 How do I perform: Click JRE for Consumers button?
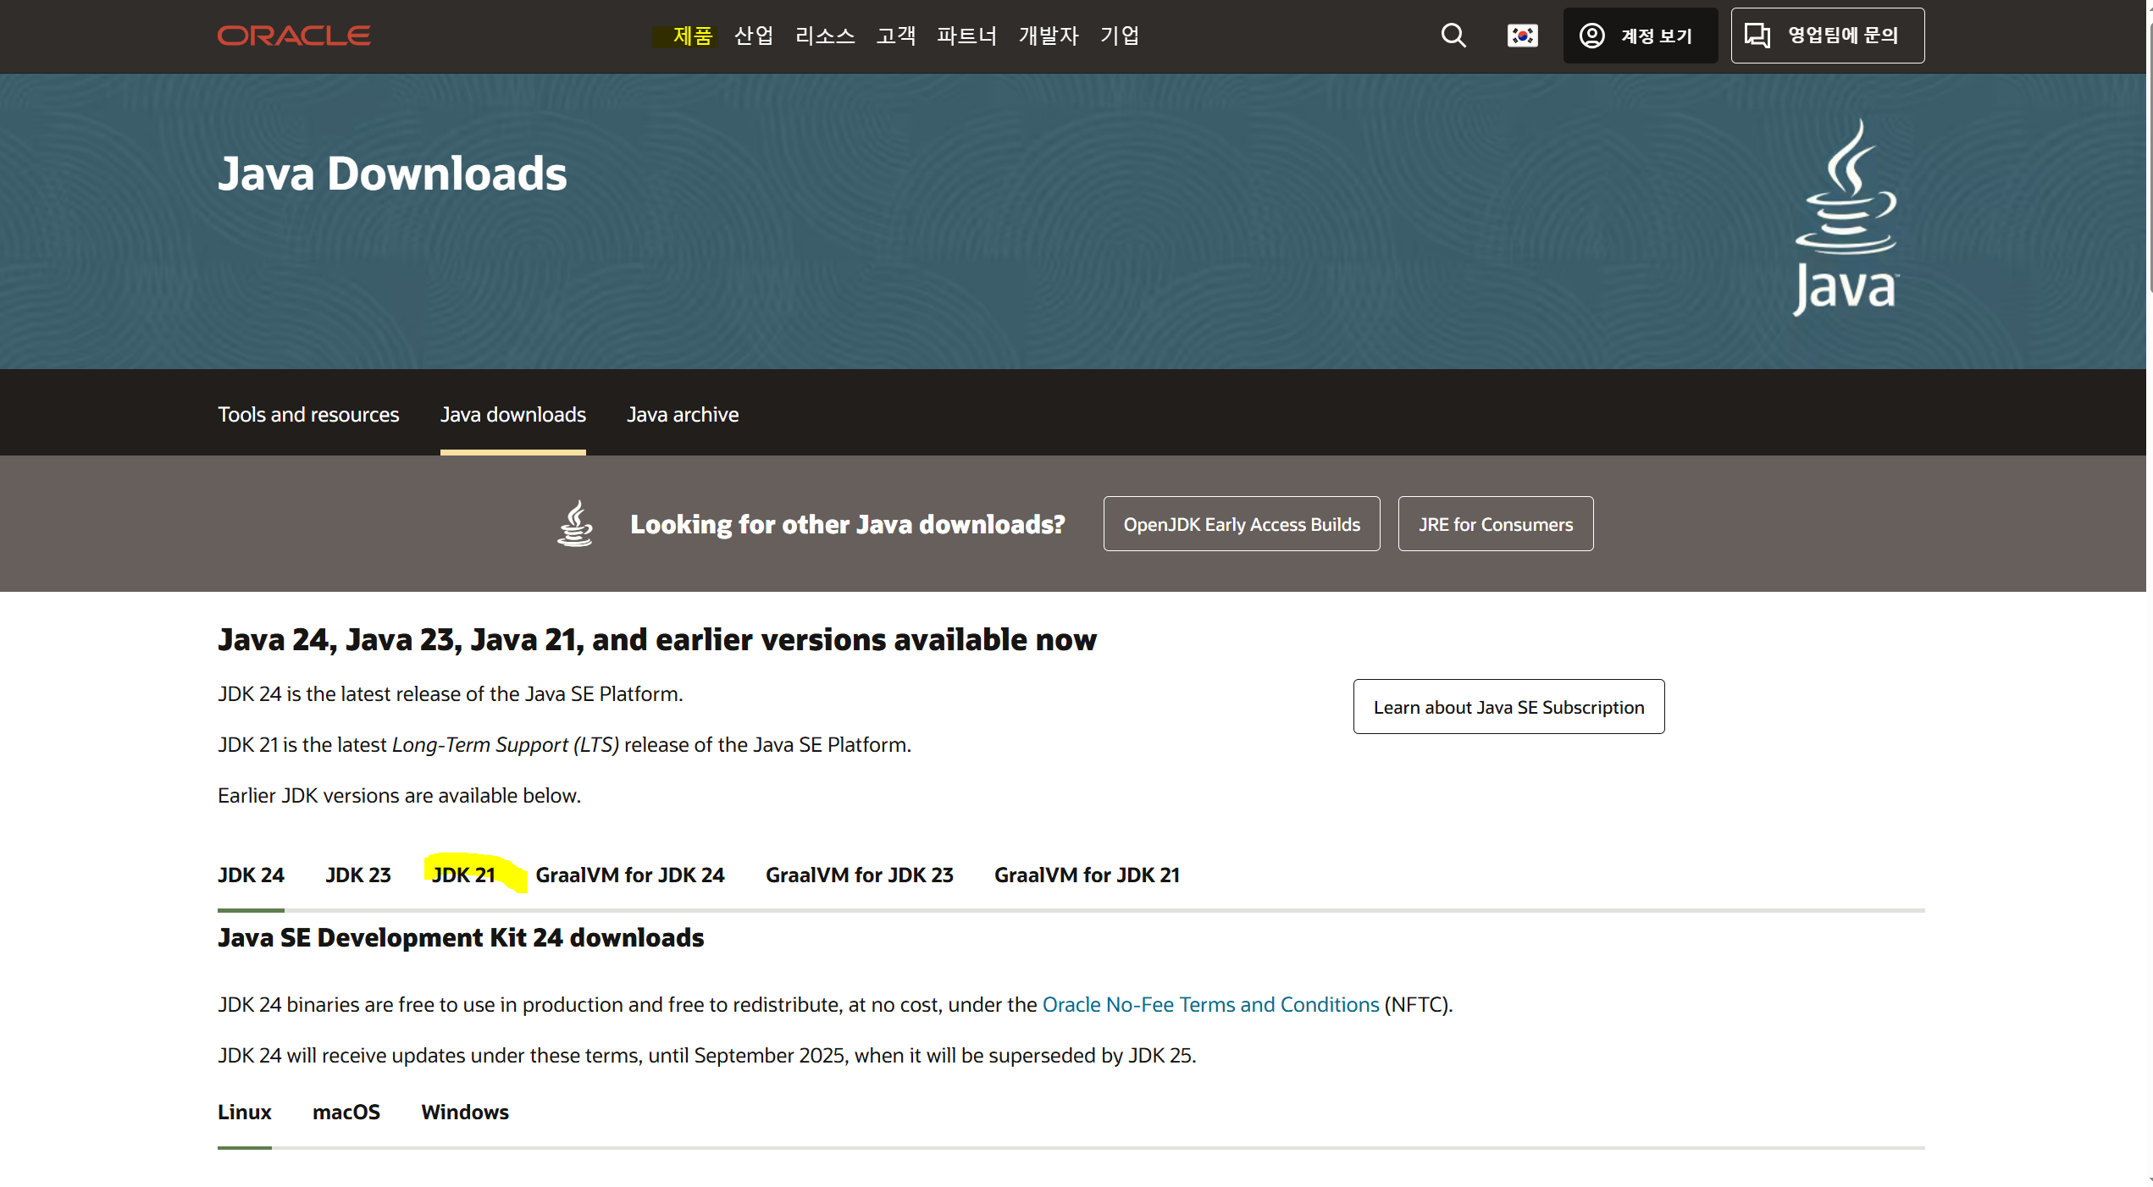point(1496,524)
